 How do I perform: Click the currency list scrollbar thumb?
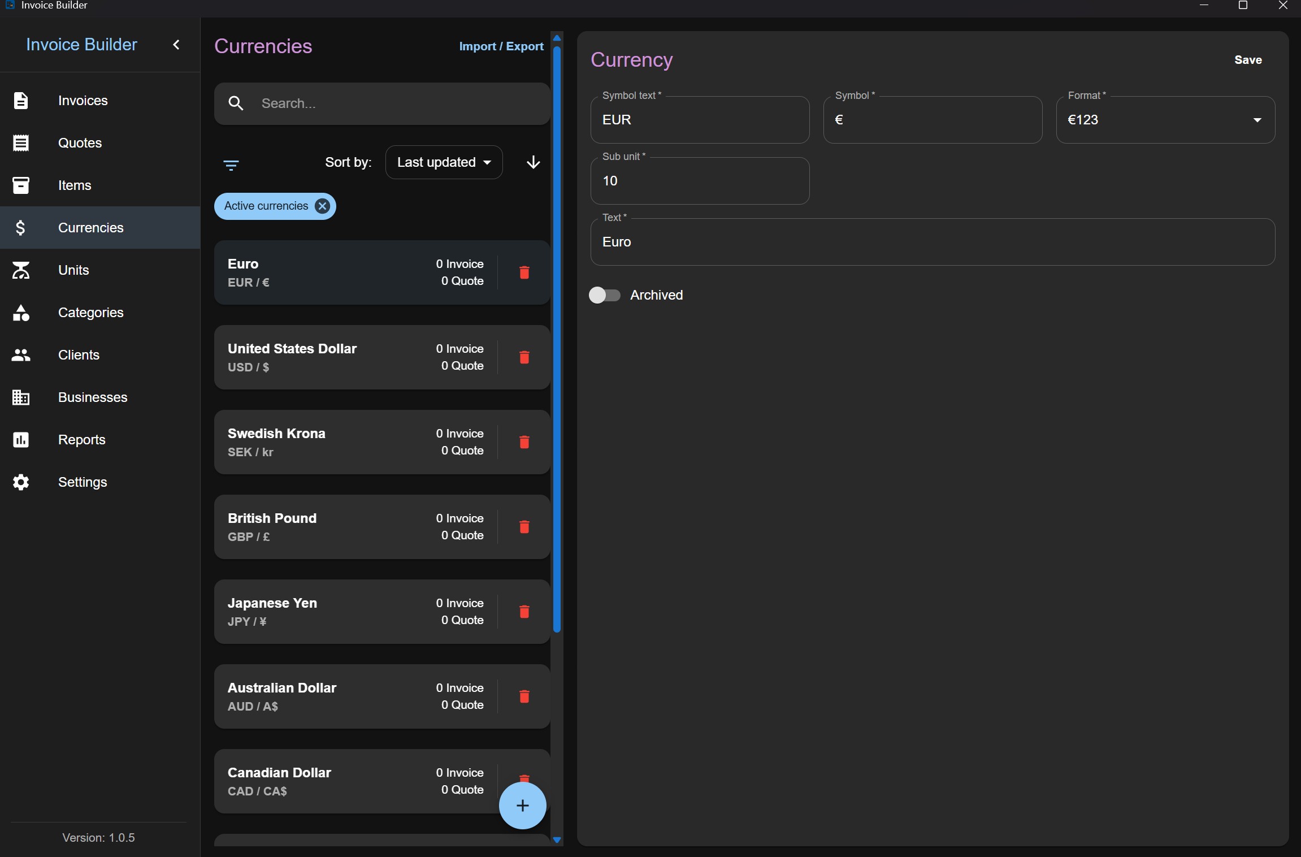pyautogui.click(x=557, y=339)
